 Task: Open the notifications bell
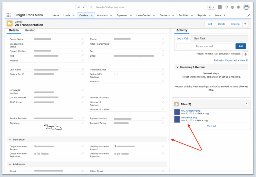click(239, 7)
